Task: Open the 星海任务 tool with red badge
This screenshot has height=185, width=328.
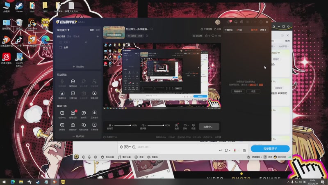Action: pyautogui.click(x=73, y=114)
